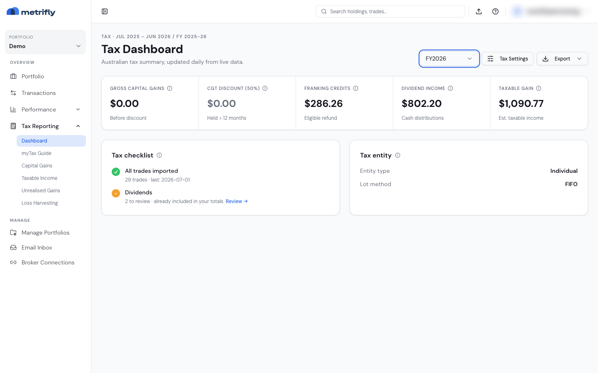The width and height of the screenshot is (598, 373).
Task: Click orange status dot beside Dividends
Action: (116, 193)
